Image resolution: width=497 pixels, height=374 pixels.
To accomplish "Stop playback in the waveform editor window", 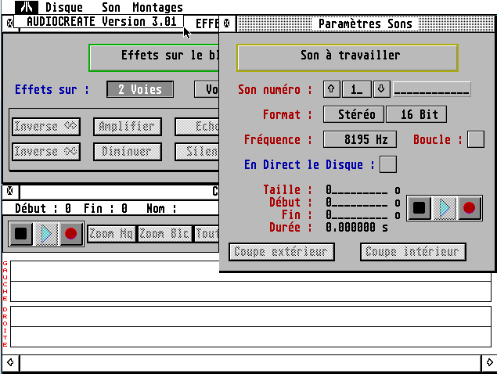I will [x=21, y=234].
